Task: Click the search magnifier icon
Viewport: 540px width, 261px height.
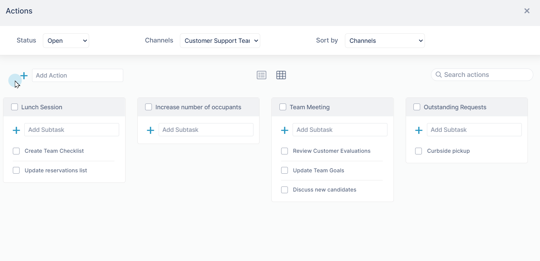Action: (439, 75)
